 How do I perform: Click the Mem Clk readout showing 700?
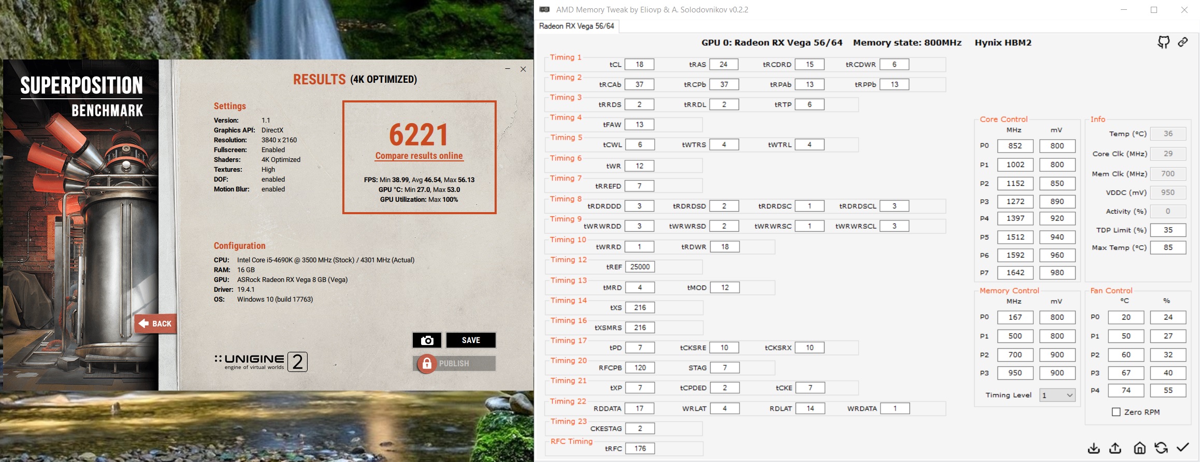click(x=1168, y=174)
